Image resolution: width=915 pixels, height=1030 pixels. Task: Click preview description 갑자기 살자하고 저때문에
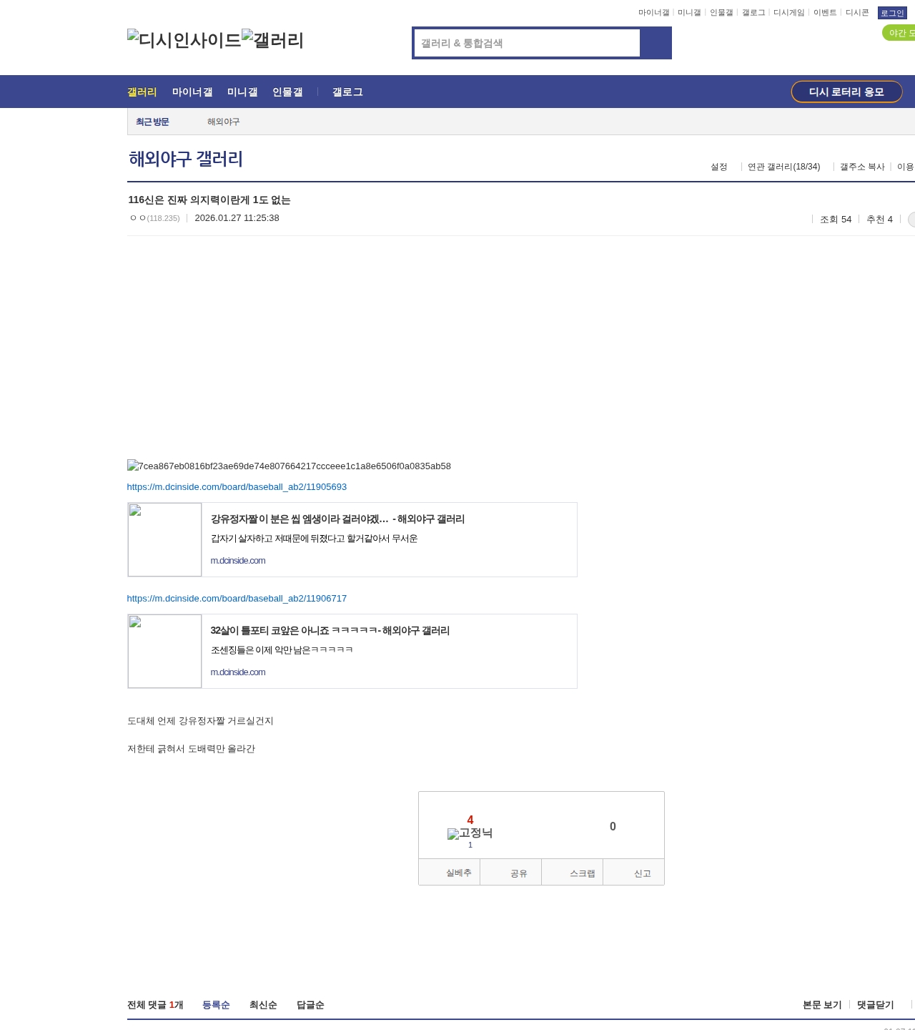[314, 539]
